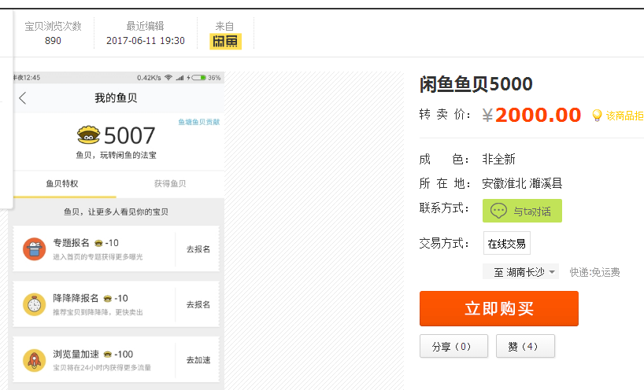Screen dimensions: 644x390
Task: Click the green chat bubble icon
Action: [x=498, y=211]
